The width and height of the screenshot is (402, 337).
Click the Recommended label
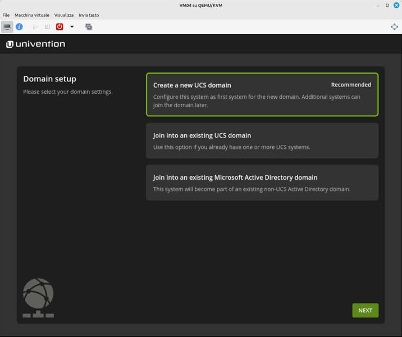click(x=351, y=85)
